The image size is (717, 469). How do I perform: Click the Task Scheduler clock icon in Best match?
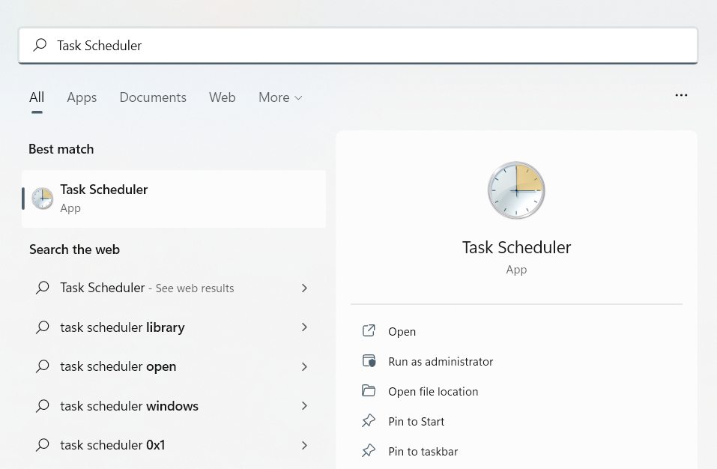[43, 199]
